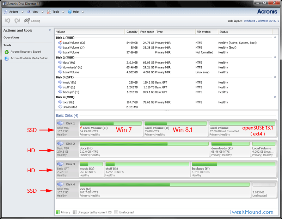Click the flagged icon of volume C: in list

(x=60, y=42)
